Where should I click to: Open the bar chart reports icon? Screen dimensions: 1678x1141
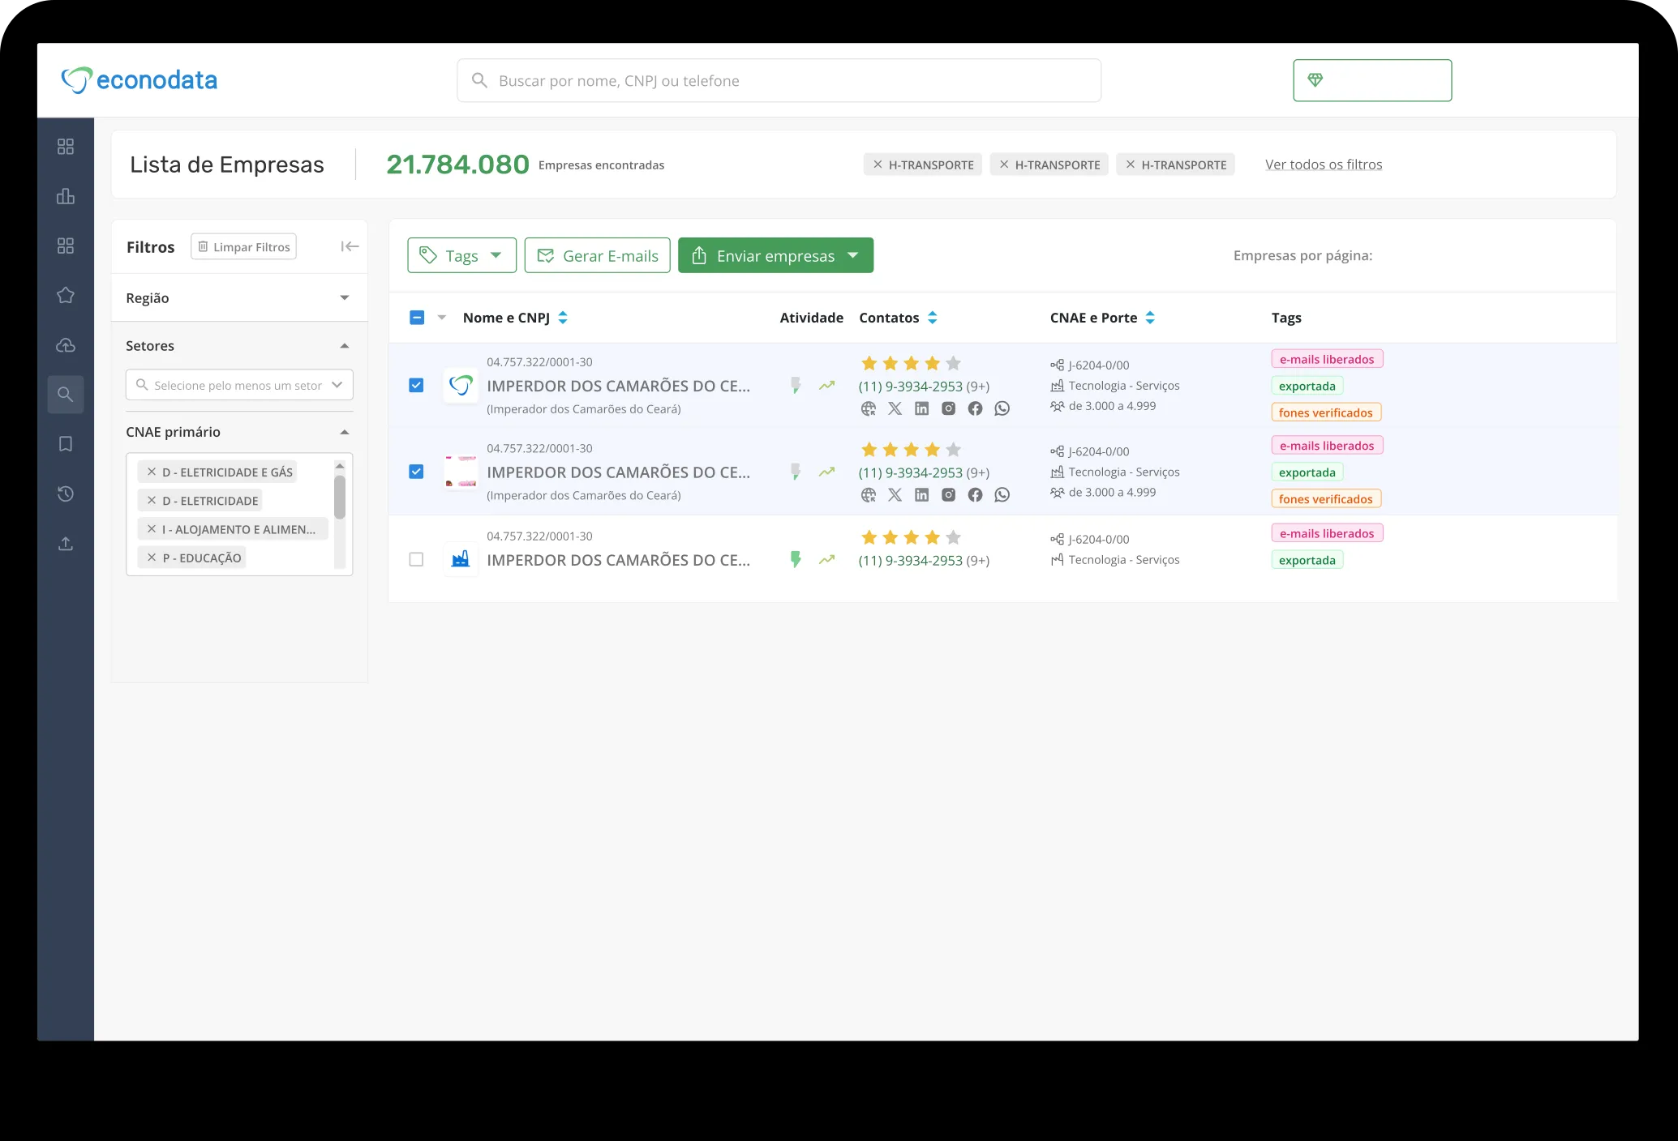(x=66, y=196)
